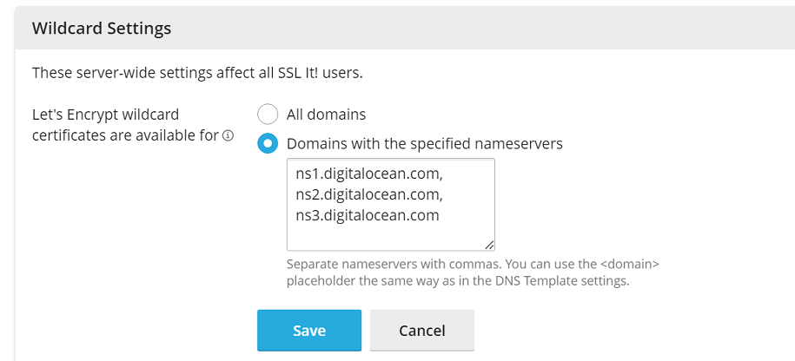Click the "Domains with the specified nameservers" label
The image size is (795, 361).
pyautogui.click(x=424, y=143)
